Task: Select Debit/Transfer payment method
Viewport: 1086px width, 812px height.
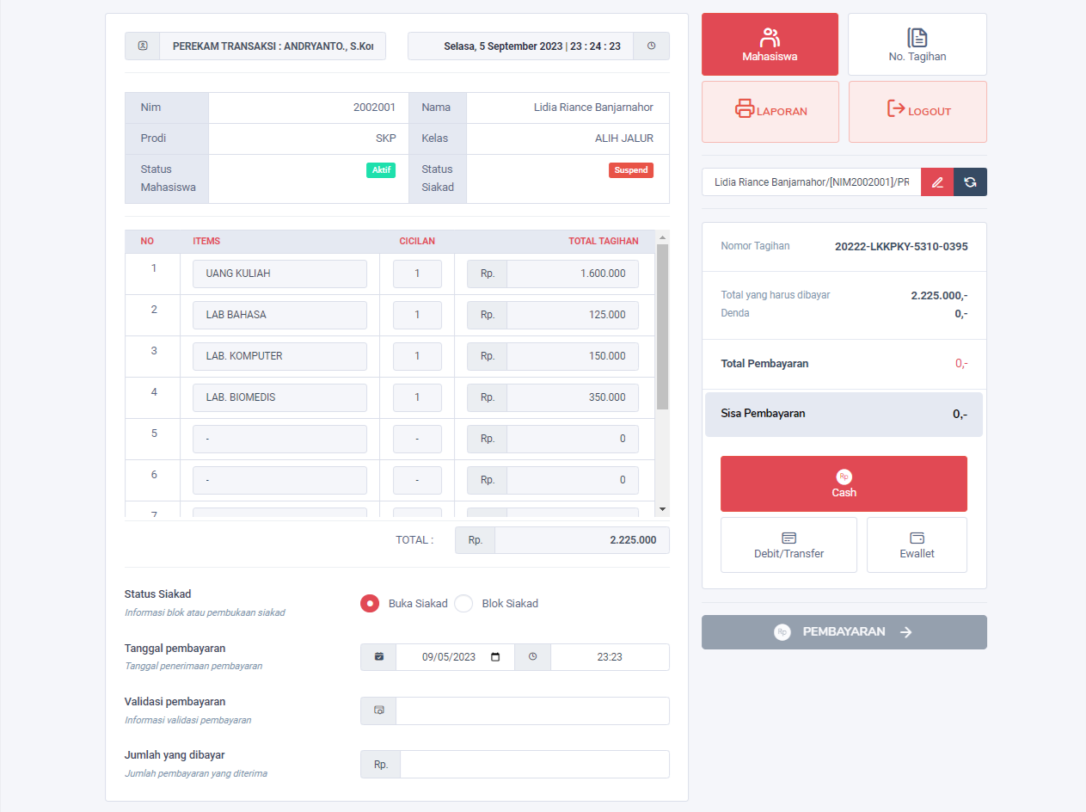Action: (x=788, y=545)
